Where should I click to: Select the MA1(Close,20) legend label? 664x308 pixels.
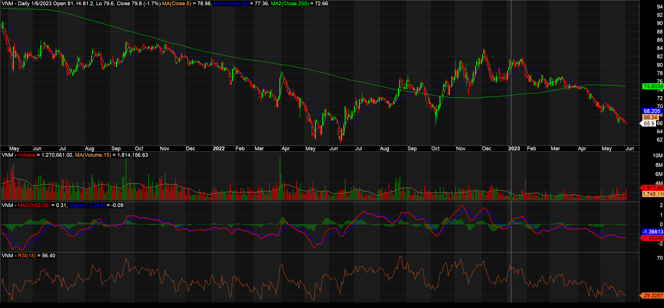(231, 4)
